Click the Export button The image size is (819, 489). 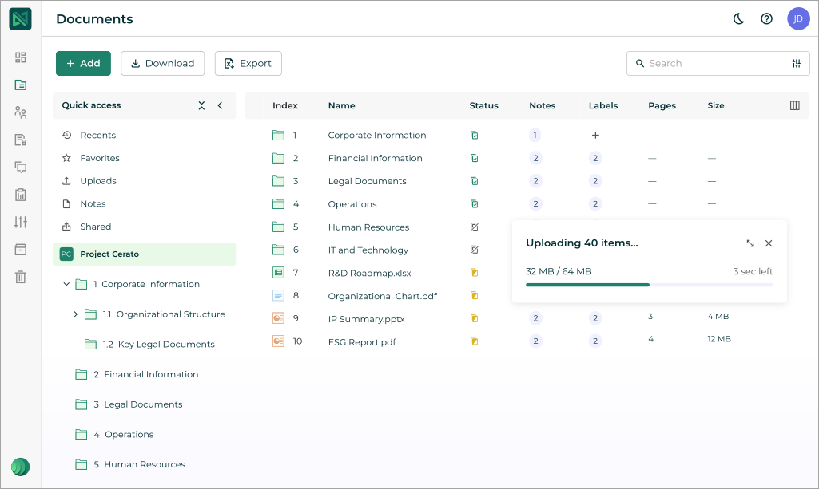point(248,63)
